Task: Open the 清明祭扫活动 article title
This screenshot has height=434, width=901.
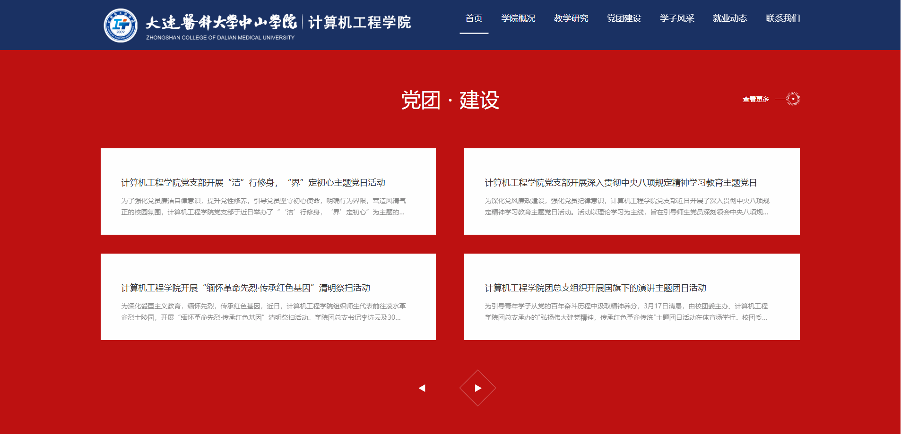Action: coord(245,288)
